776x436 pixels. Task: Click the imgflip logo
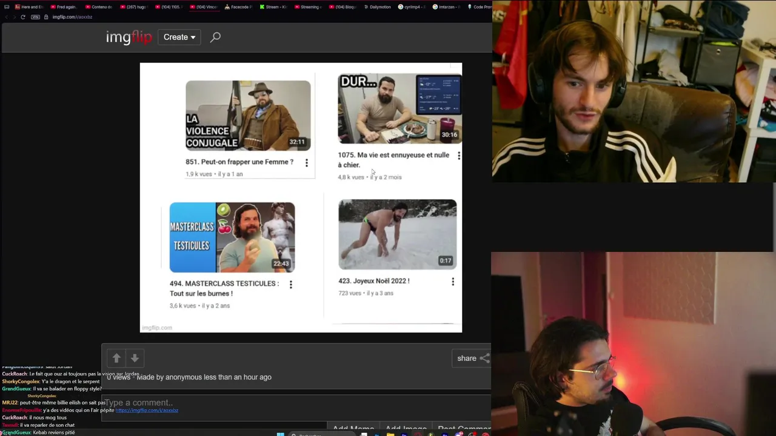[x=129, y=38]
